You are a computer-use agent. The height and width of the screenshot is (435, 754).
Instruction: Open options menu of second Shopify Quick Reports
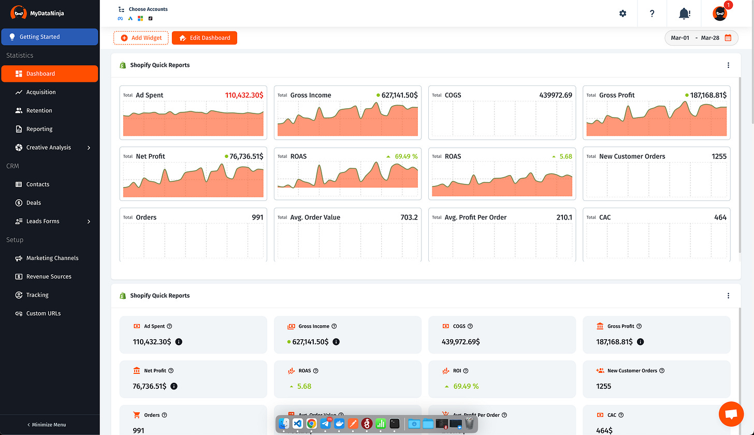coord(728,296)
